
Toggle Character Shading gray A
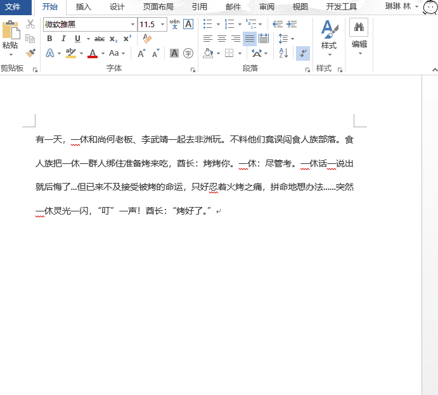174,53
